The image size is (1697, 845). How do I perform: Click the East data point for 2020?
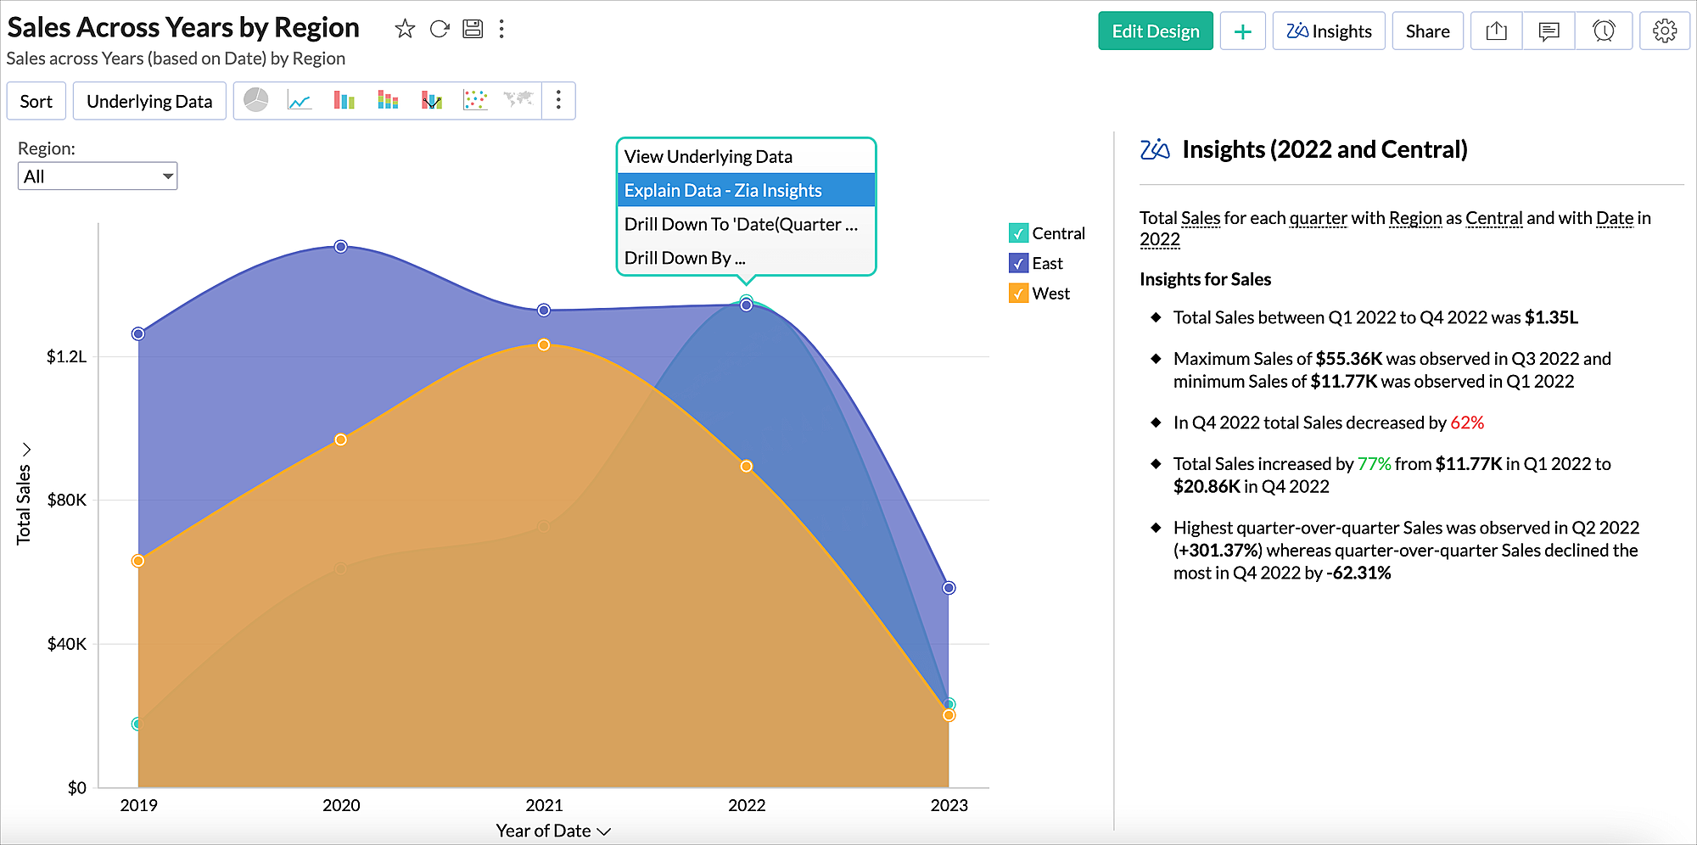(341, 247)
